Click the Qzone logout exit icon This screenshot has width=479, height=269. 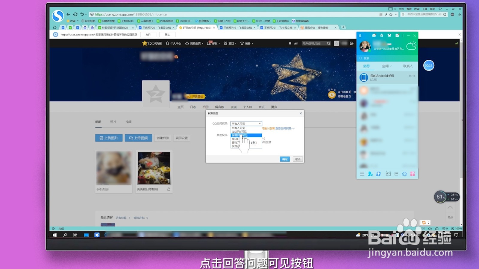[x=351, y=43]
